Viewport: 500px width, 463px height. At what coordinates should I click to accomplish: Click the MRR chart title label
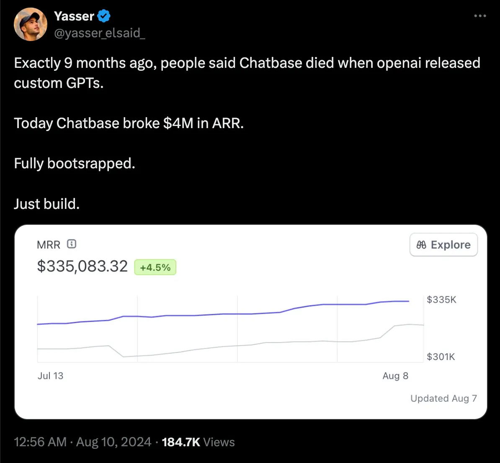pos(49,244)
